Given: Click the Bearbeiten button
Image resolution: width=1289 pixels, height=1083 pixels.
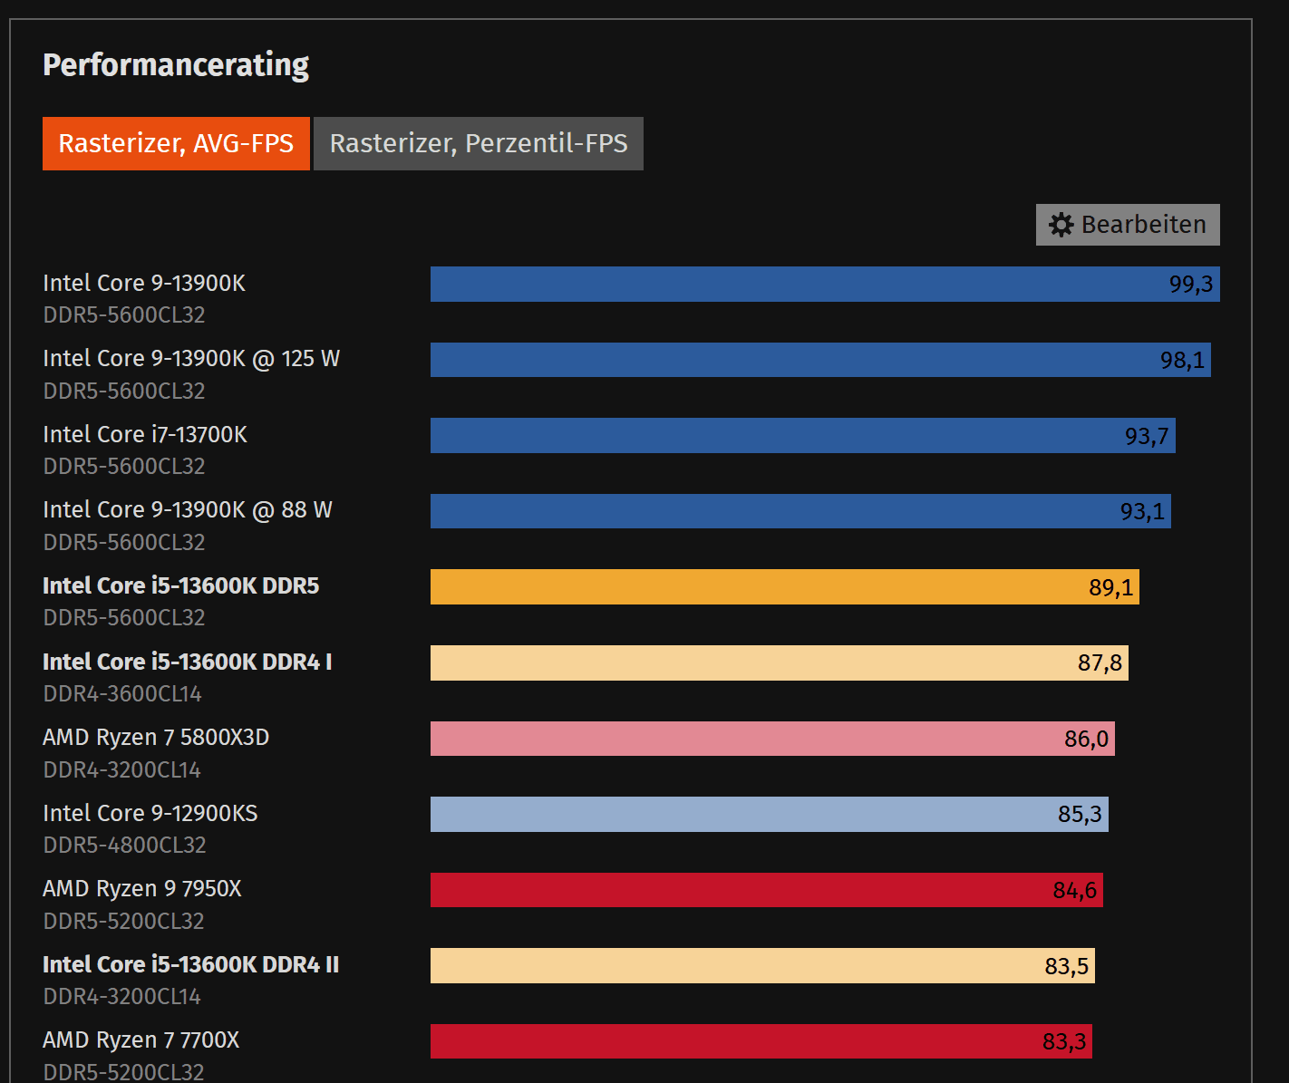Looking at the screenshot, I should coord(1128,225).
